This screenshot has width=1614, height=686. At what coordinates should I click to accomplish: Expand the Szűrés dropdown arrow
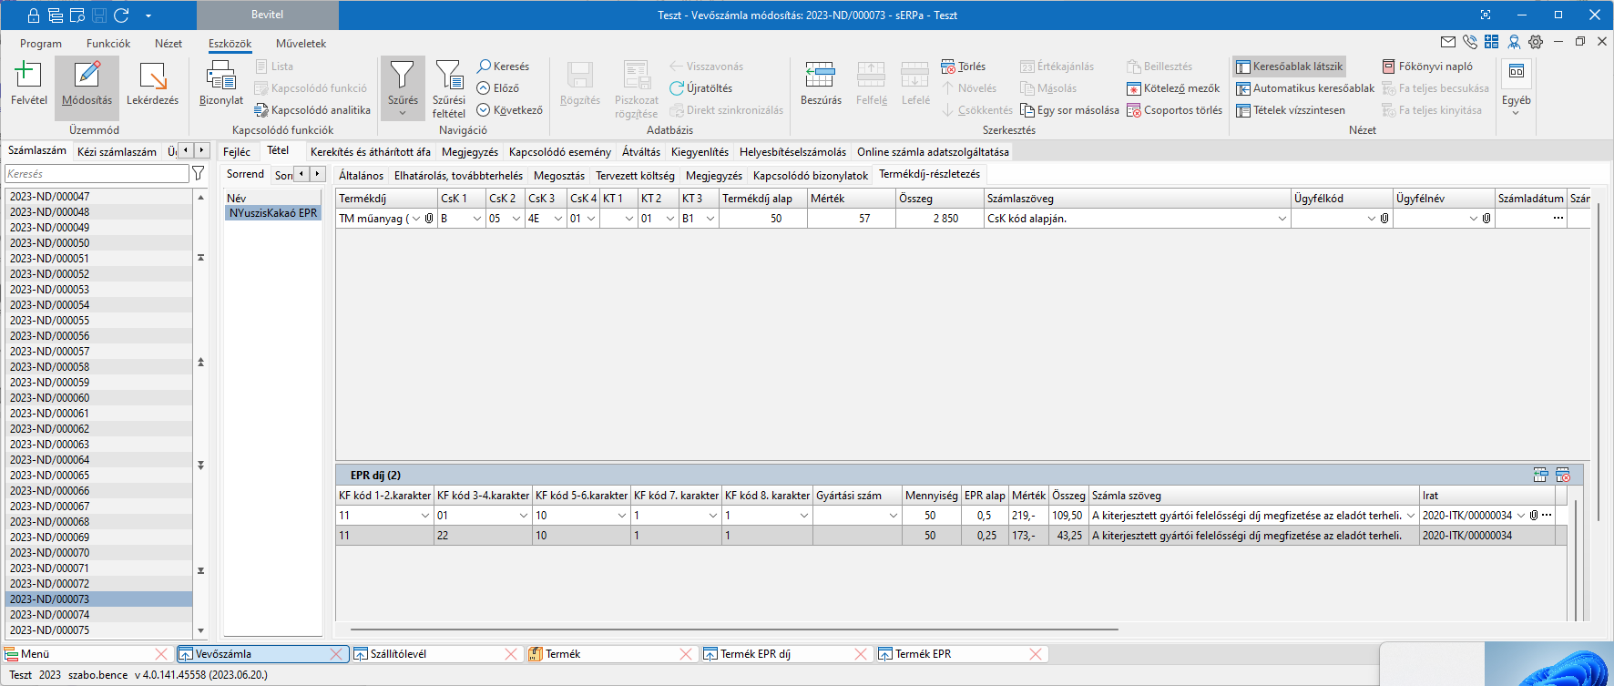click(x=403, y=113)
